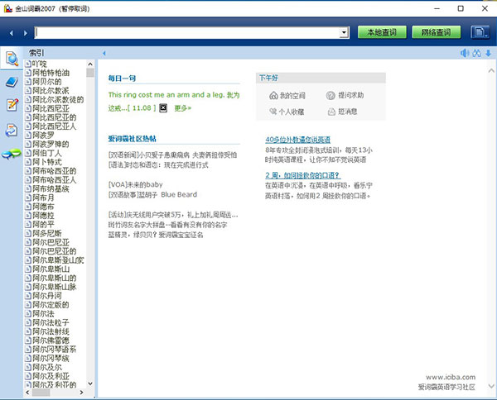
Task: Select index entry 阿尔冈琴语系
Action: 54,349
